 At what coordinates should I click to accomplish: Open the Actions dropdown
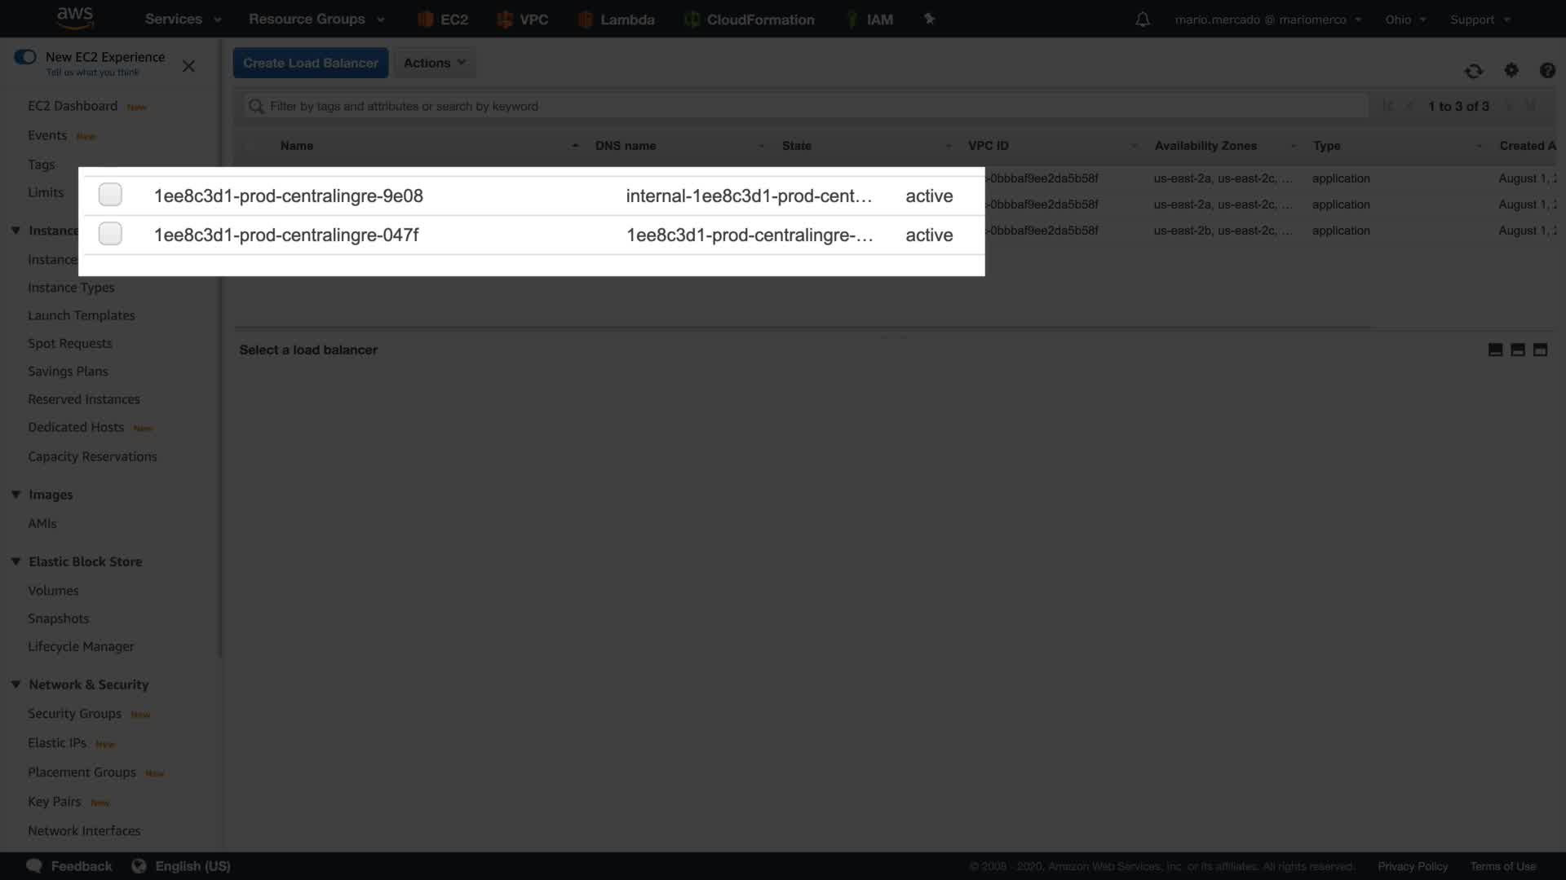pos(434,63)
